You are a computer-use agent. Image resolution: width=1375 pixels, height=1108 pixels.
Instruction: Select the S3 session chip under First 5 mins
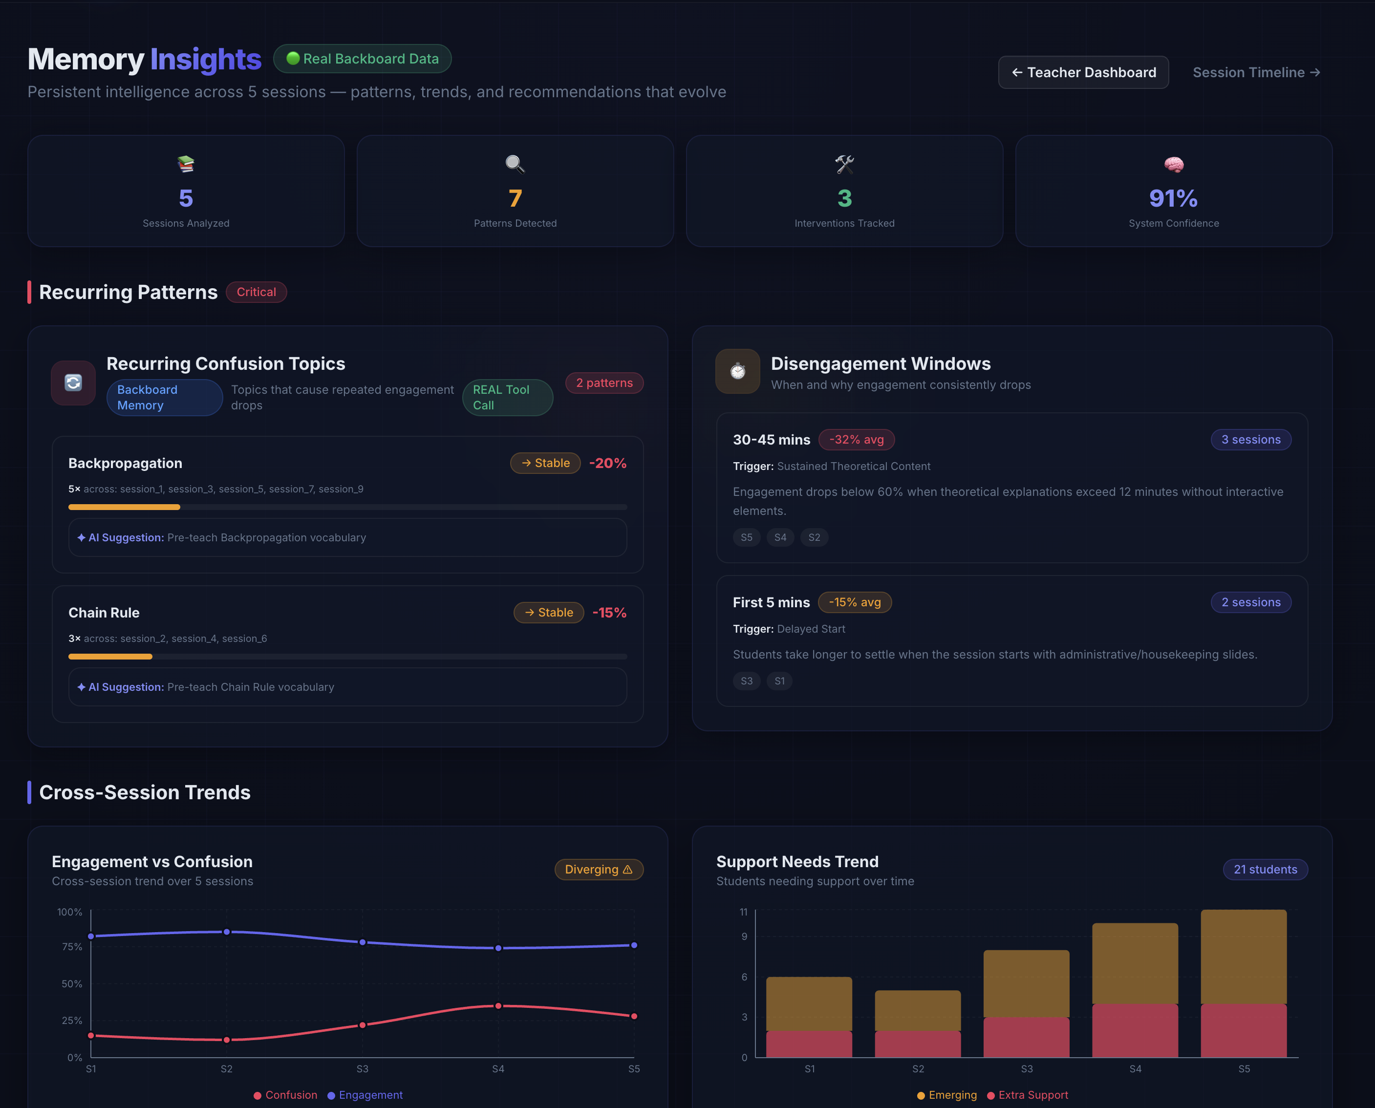pos(746,681)
